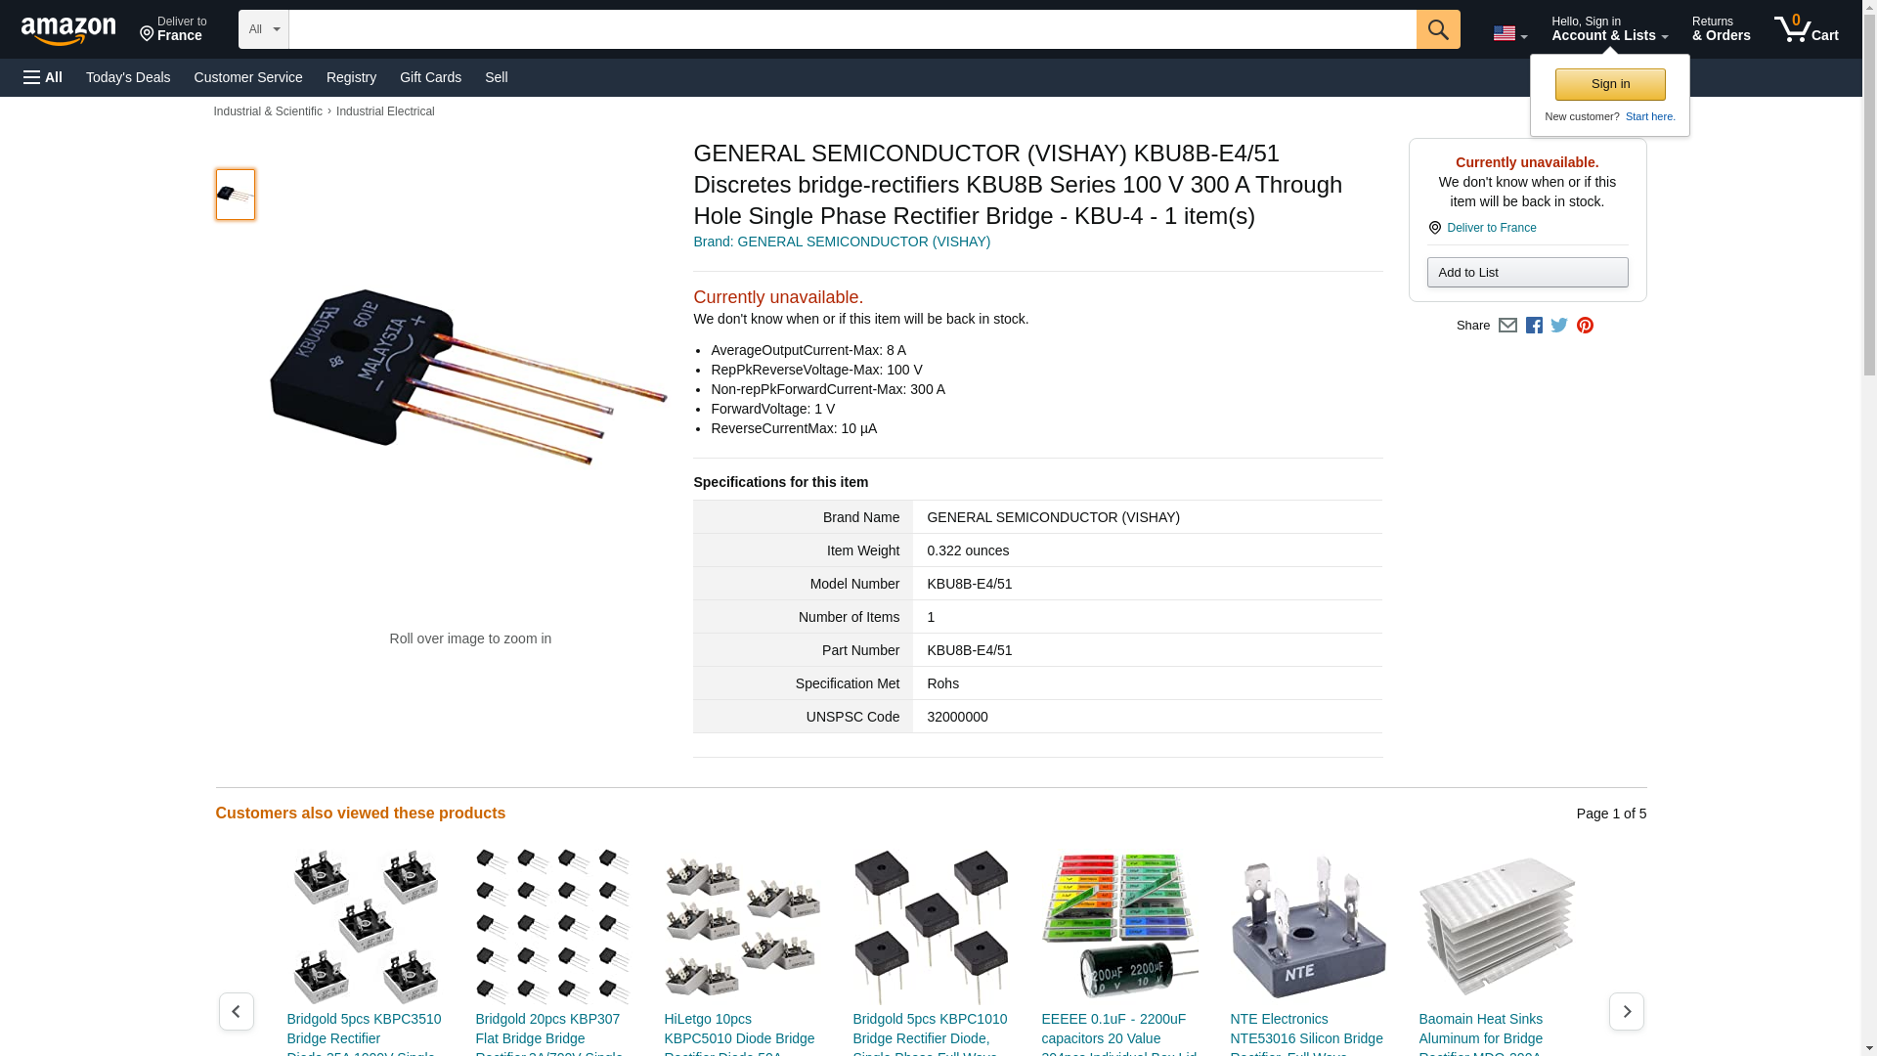Open the GENERAL SEMICONDUCTOR brand link
1877x1056 pixels.
(842, 242)
